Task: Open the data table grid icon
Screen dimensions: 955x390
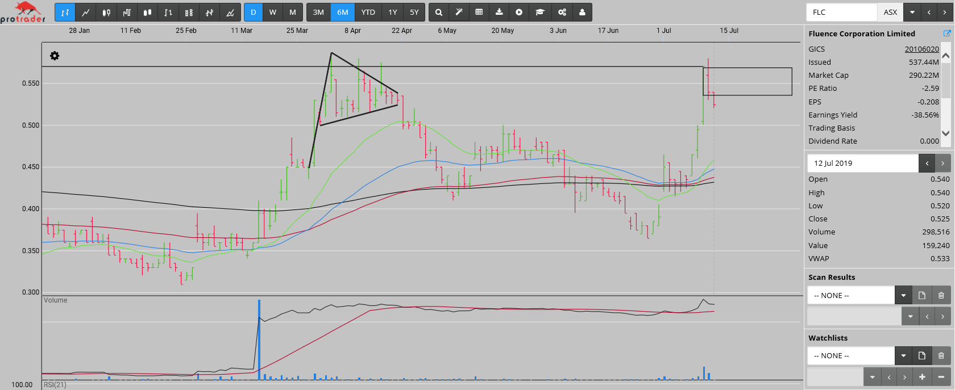Action: click(479, 12)
